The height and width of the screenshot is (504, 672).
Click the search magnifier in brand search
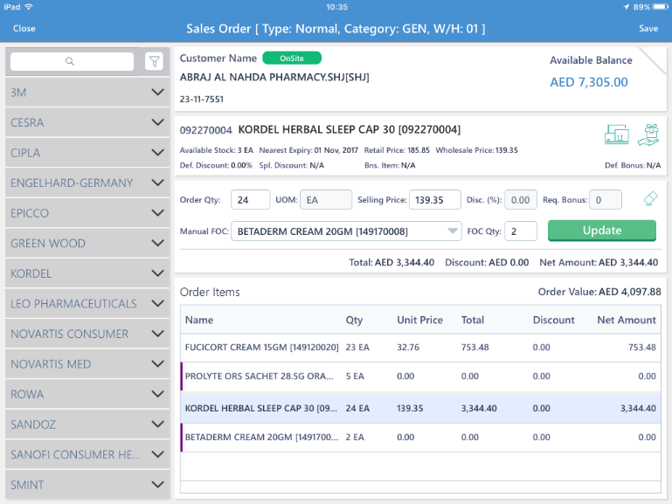(69, 61)
